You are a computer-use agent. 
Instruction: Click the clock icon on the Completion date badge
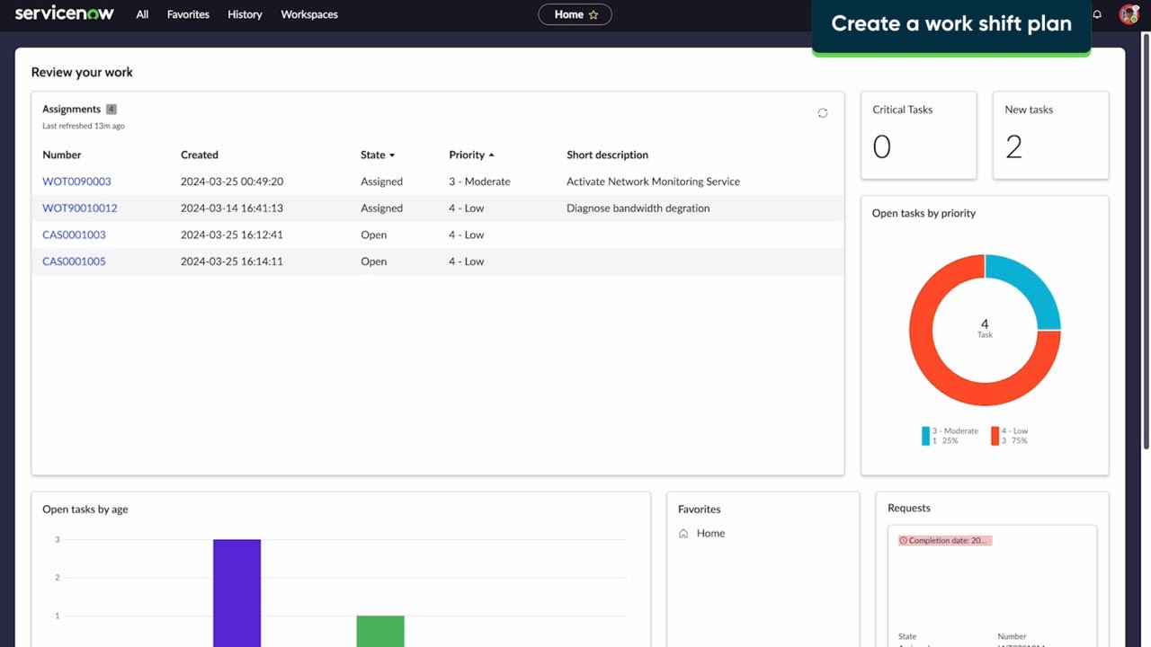coord(906,540)
